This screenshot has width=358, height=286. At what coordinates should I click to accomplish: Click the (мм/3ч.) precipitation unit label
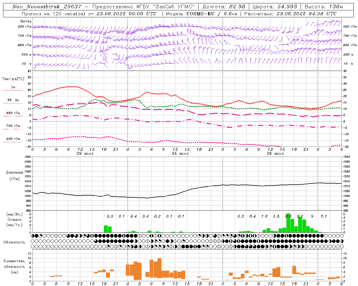pos(15,214)
